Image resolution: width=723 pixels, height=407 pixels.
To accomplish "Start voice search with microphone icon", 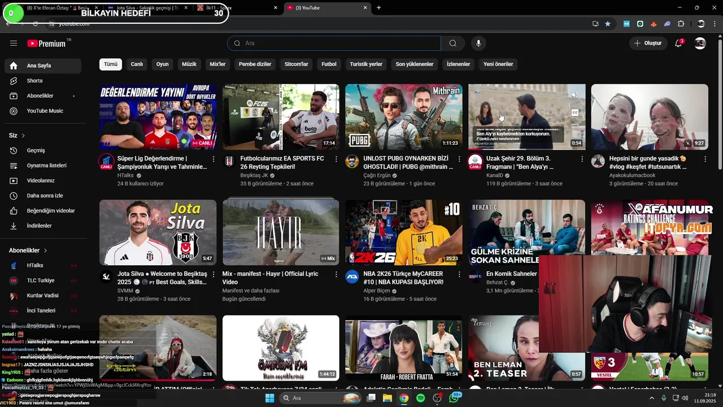I will [x=478, y=43].
